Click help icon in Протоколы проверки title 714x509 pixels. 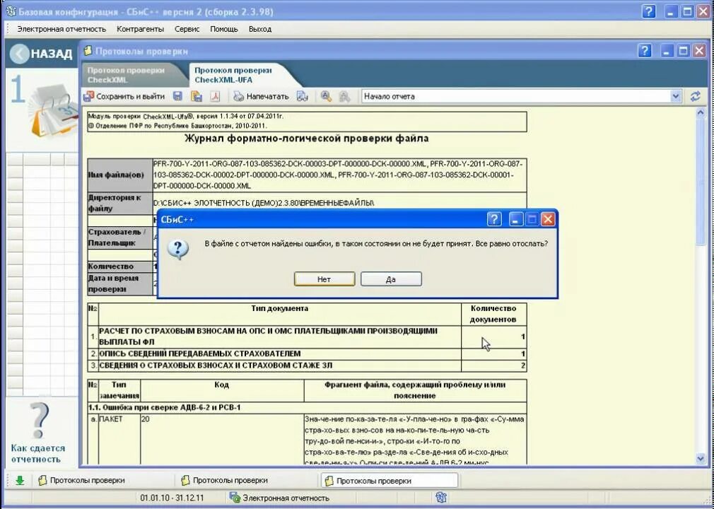(645, 50)
